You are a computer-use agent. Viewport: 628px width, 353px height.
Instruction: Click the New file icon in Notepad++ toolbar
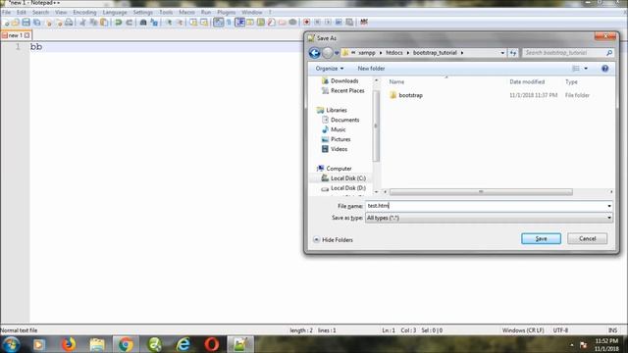[6, 23]
